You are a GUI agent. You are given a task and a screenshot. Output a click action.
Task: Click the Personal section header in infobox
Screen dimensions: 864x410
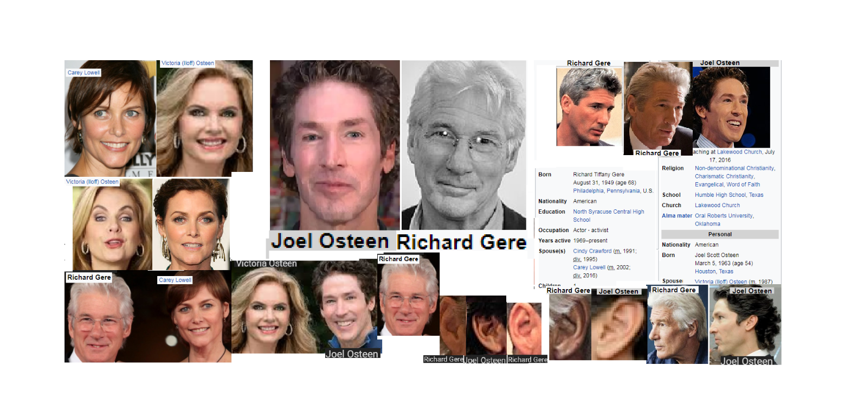719,234
